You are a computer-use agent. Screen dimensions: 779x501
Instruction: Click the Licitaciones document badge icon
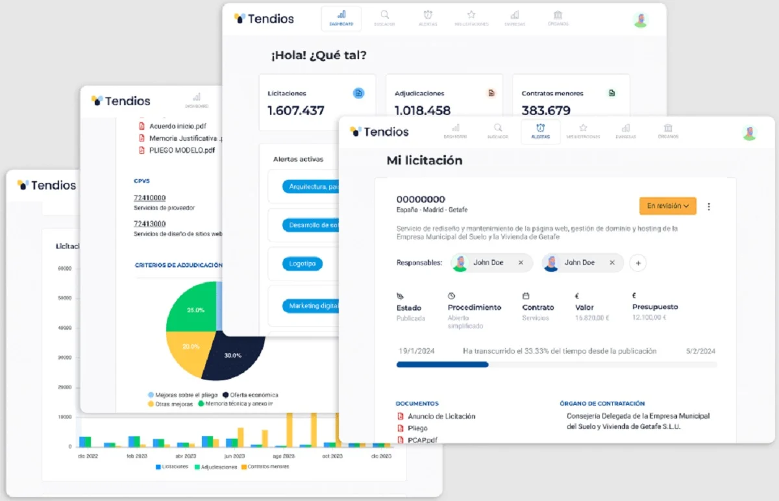[359, 93]
